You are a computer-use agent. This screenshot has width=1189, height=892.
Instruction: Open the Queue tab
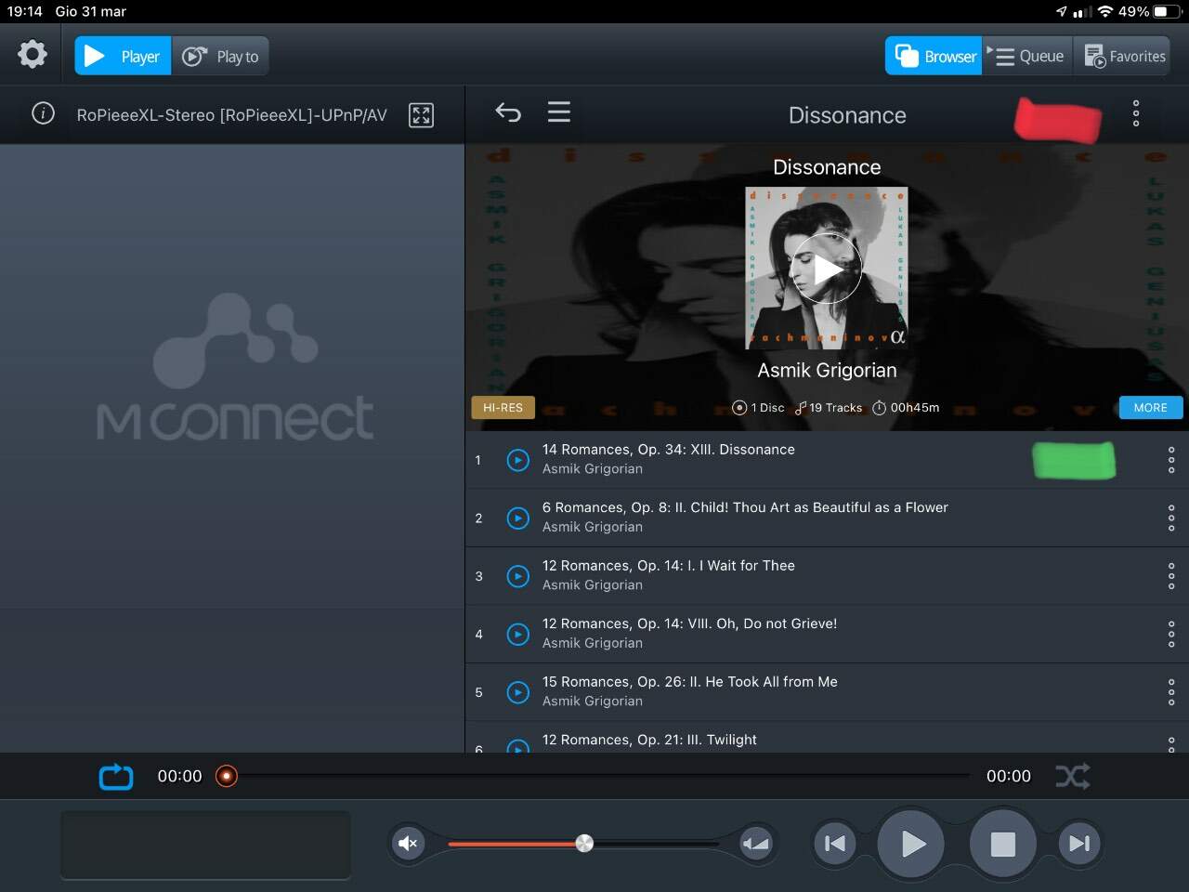(x=1027, y=56)
